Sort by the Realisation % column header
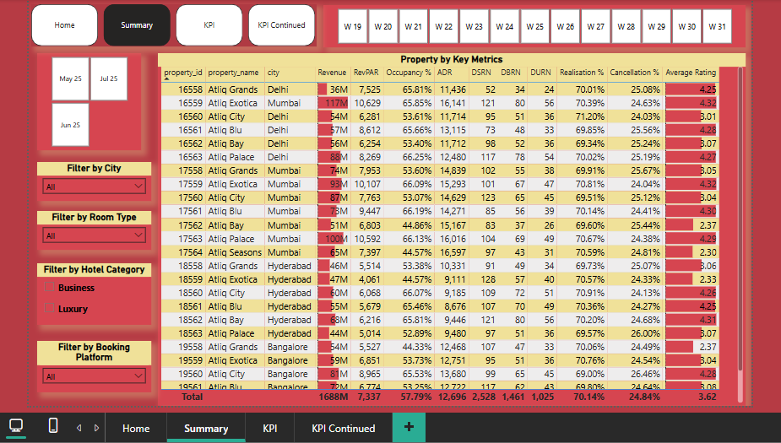This screenshot has height=443, width=781. (x=581, y=73)
